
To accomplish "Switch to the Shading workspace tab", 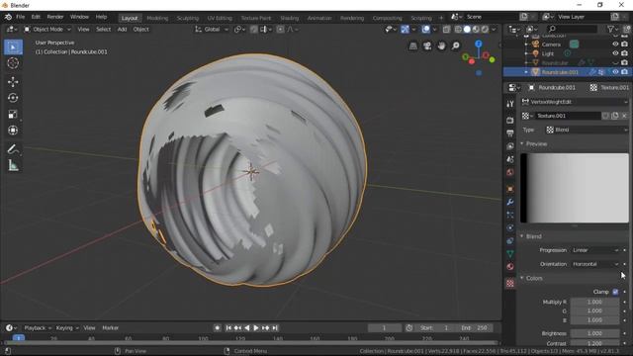I will pyautogui.click(x=290, y=18).
